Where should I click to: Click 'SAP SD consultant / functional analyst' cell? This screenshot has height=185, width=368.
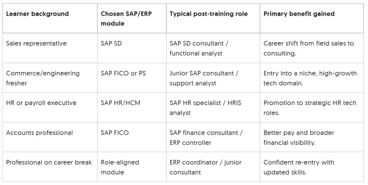[199, 48]
